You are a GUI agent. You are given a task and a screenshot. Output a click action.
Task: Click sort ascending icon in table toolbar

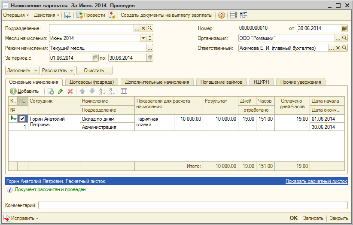(102, 91)
